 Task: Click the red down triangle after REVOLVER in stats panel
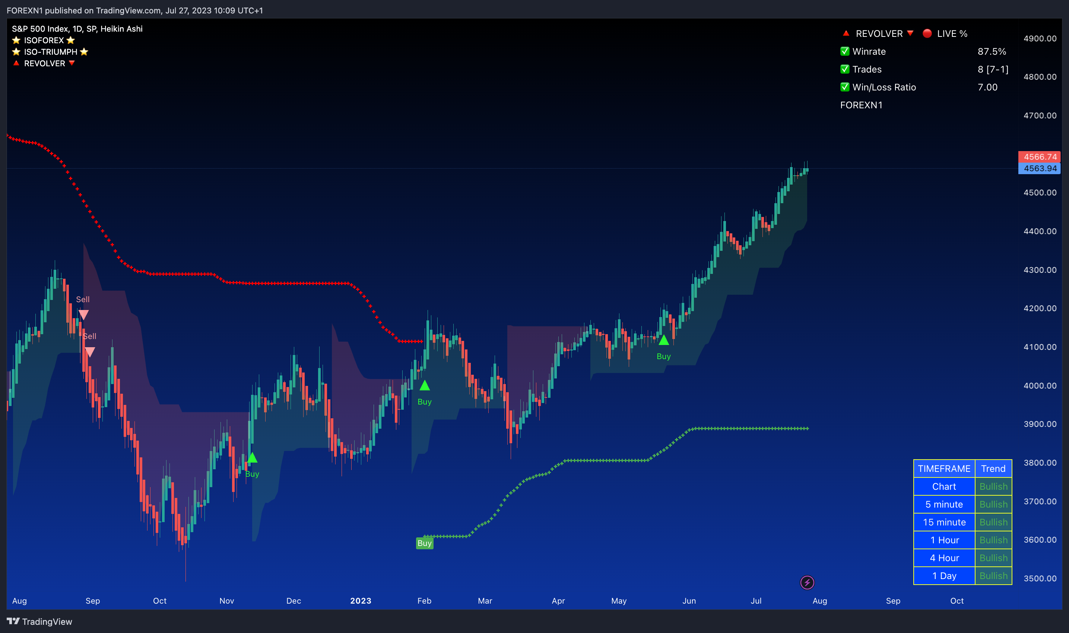click(x=910, y=33)
